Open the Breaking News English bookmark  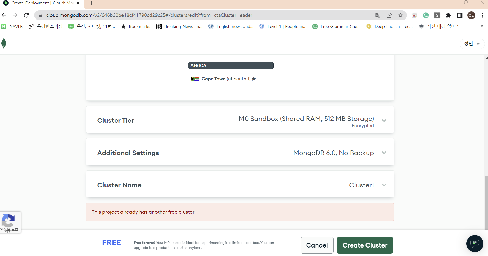[x=179, y=26]
